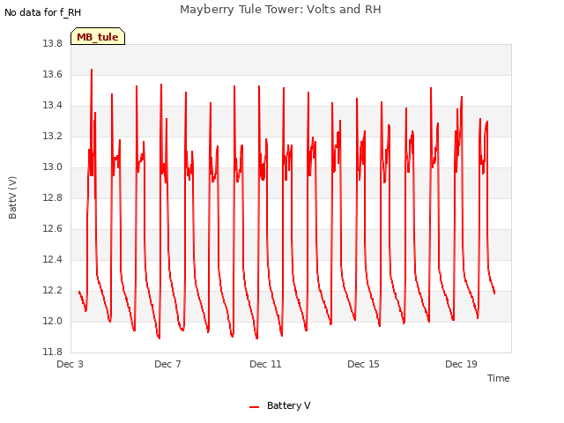Click the Dec 11 x-axis tick label
Viewport: 564px width, 423px height.
pyautogui.click(x=265, y=364)
